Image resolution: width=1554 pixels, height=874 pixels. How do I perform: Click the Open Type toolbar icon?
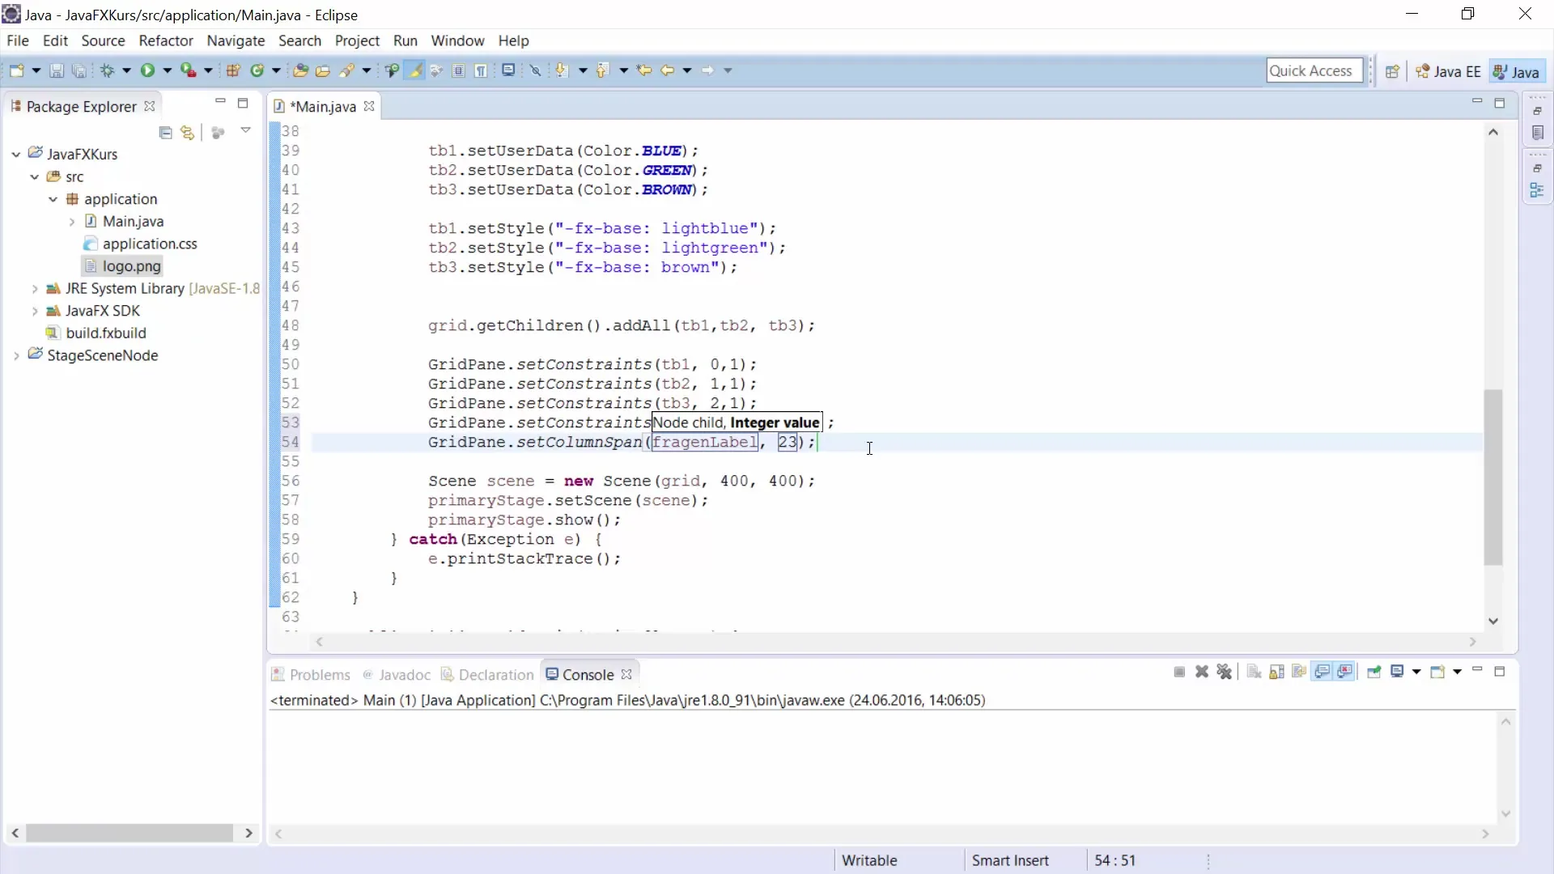click(x=300, y=70)
